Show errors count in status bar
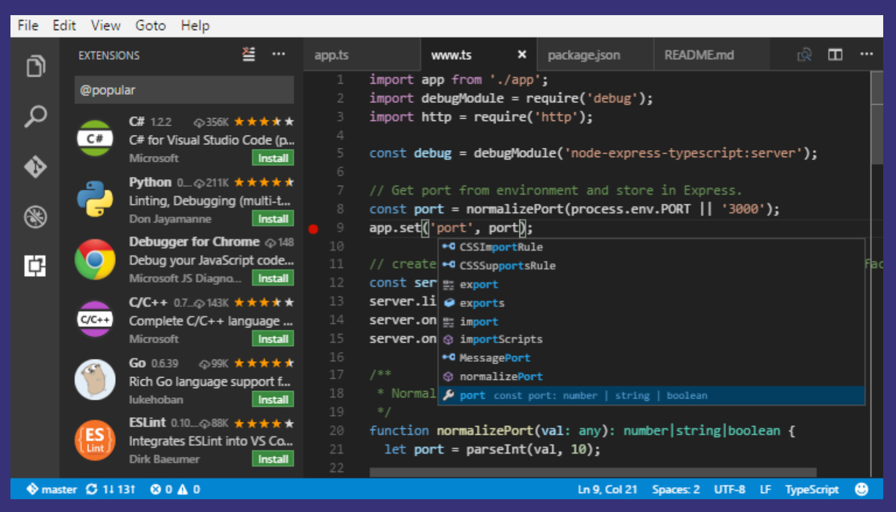Viewport: 896px width, 512px height. [161, 489]
